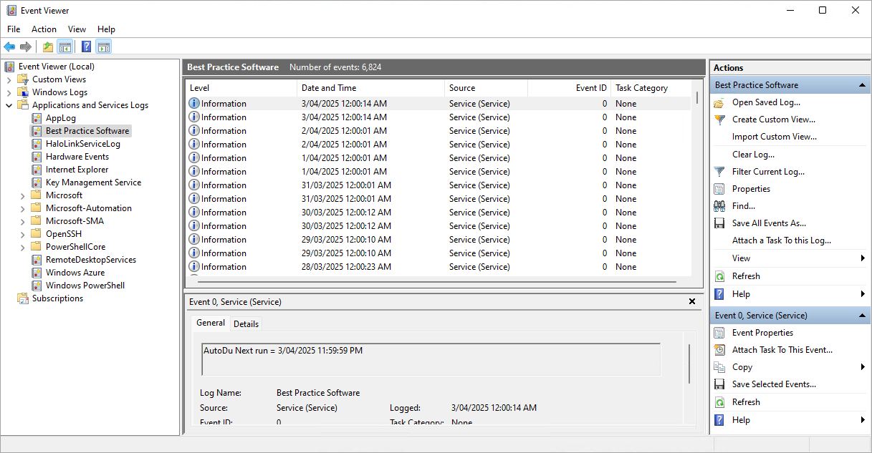
Task: Click the Find binoculars icon
Action: pos(719,206)
